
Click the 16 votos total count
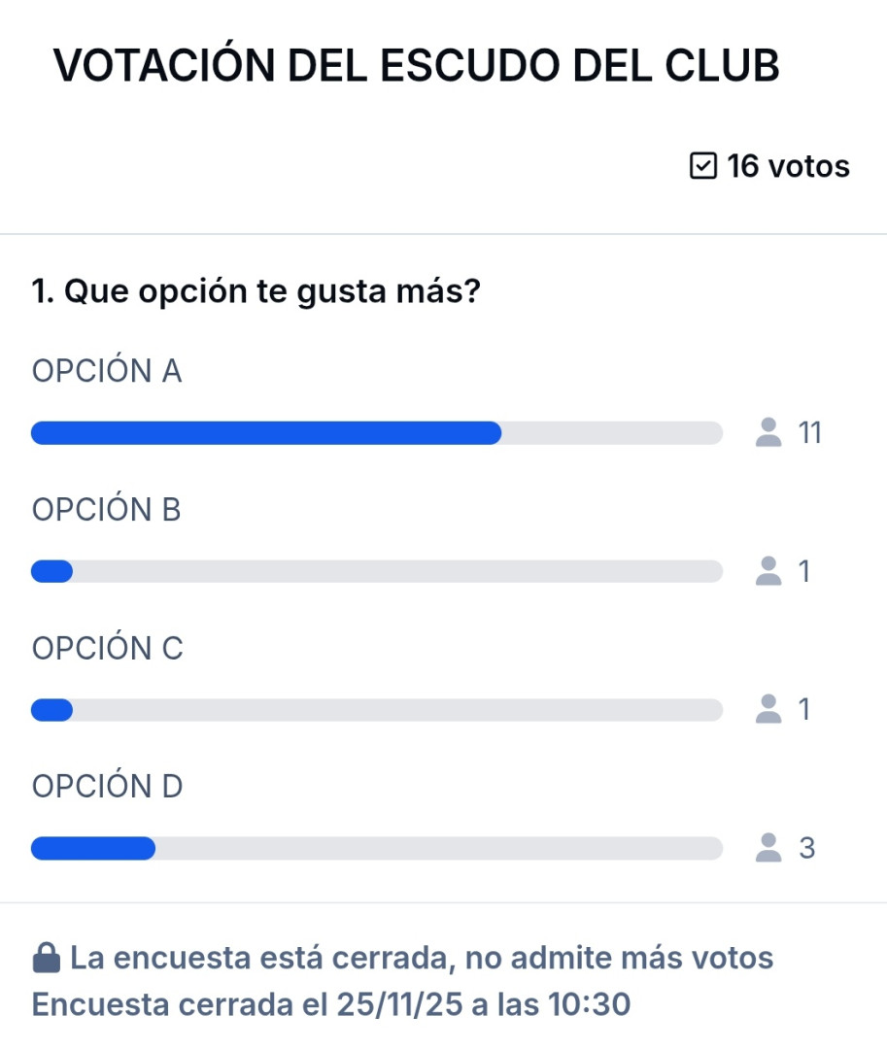788,167
